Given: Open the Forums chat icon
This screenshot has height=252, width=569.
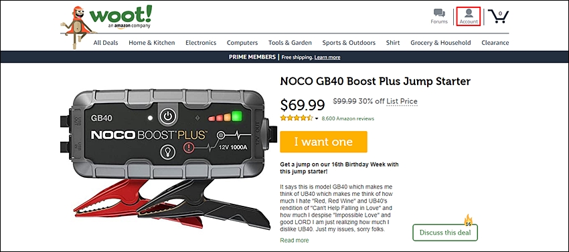Looking at the screenshot, I should coord(439,13).
